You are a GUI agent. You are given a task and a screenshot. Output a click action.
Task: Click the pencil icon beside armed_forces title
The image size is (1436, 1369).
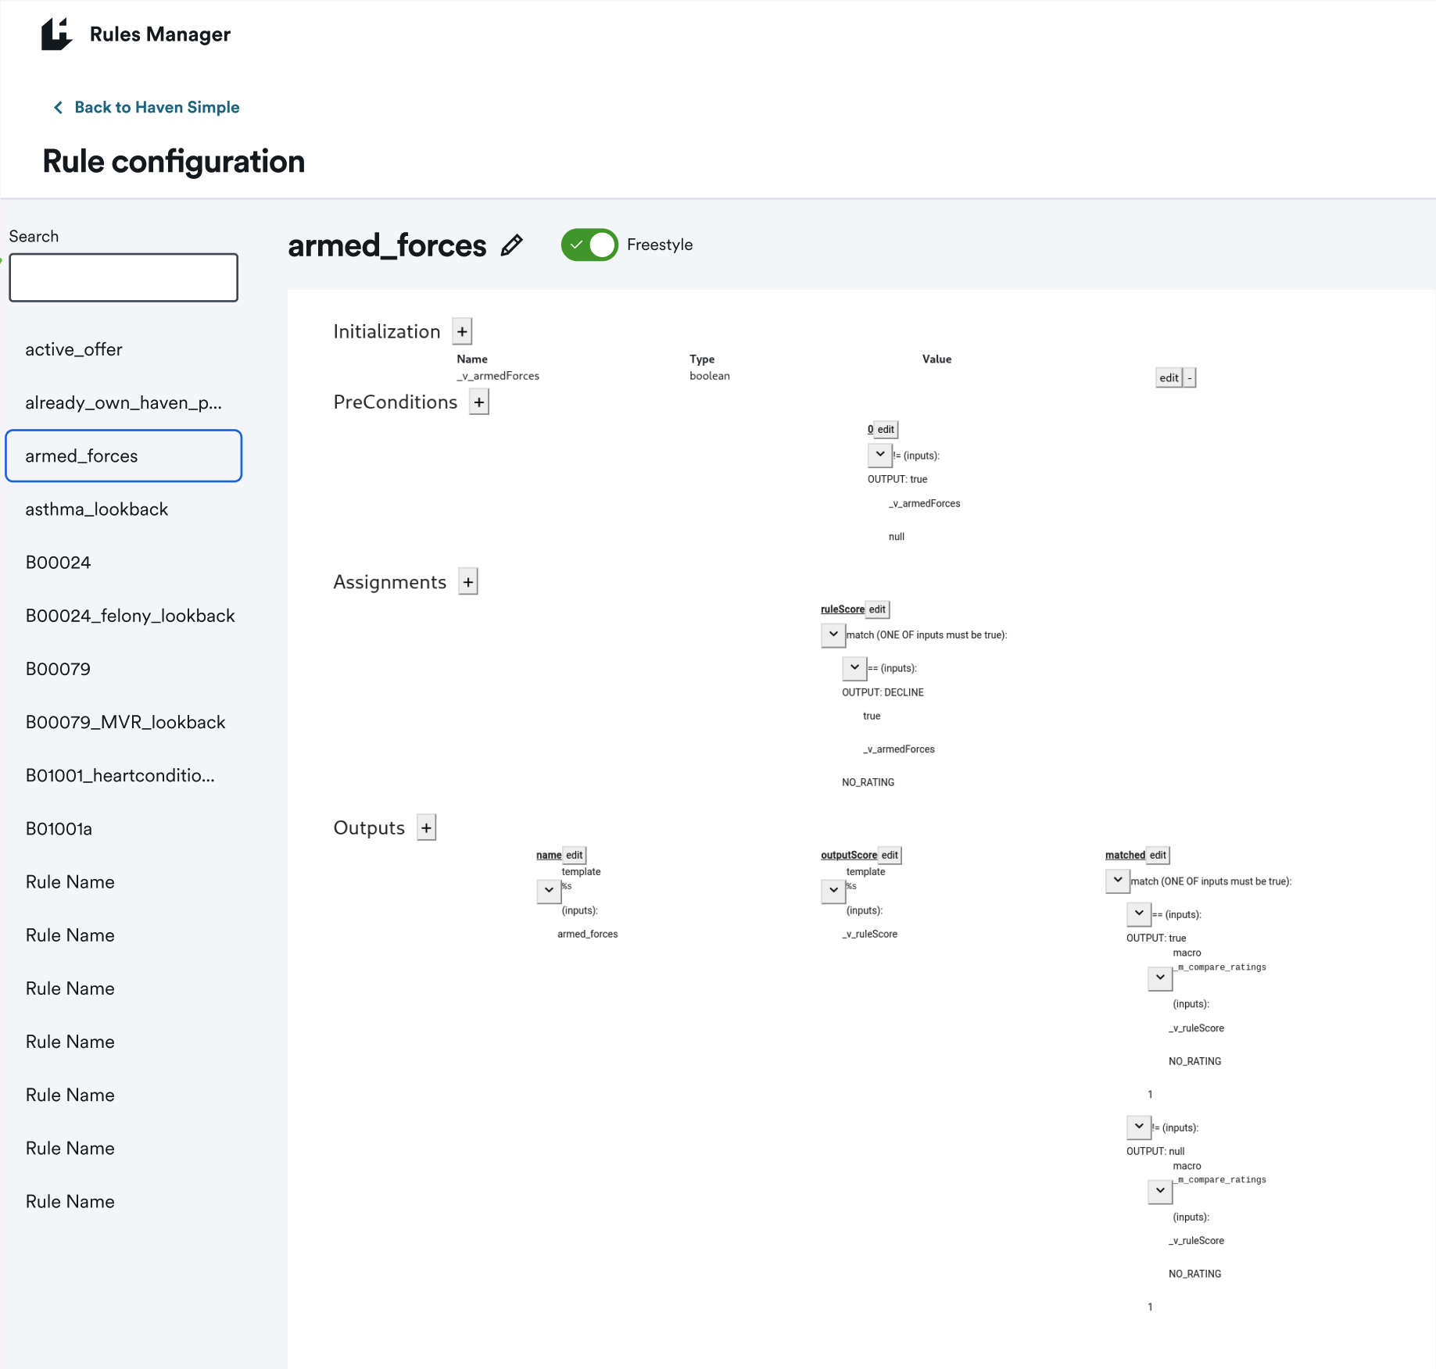point(512,245)
